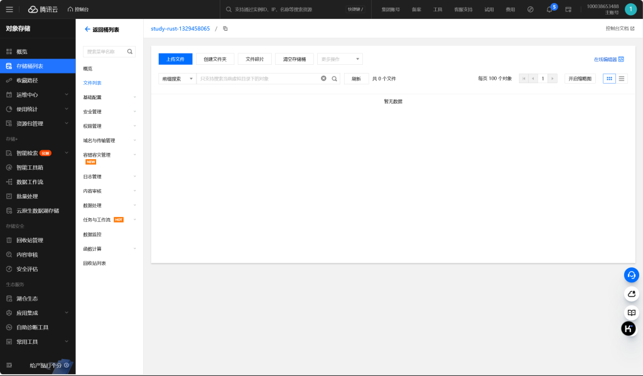Switch to grid view mode

point(609,79)
